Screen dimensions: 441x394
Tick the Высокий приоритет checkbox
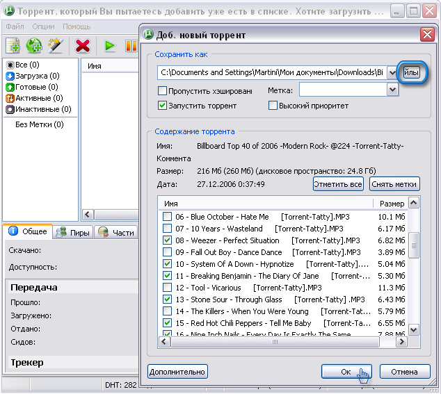(273, 106)
